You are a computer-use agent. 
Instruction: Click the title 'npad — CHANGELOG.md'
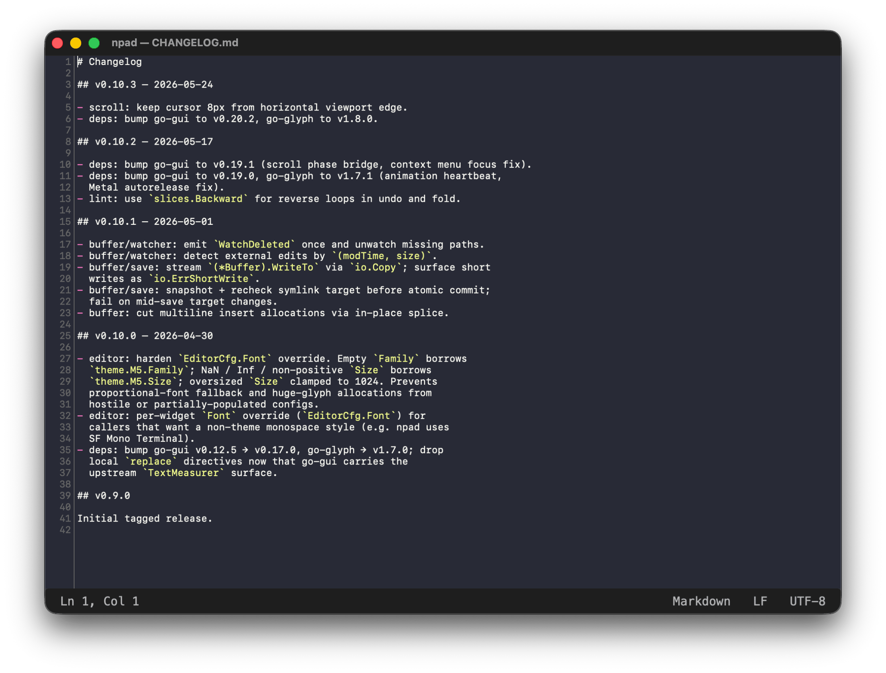click(175, 43)
